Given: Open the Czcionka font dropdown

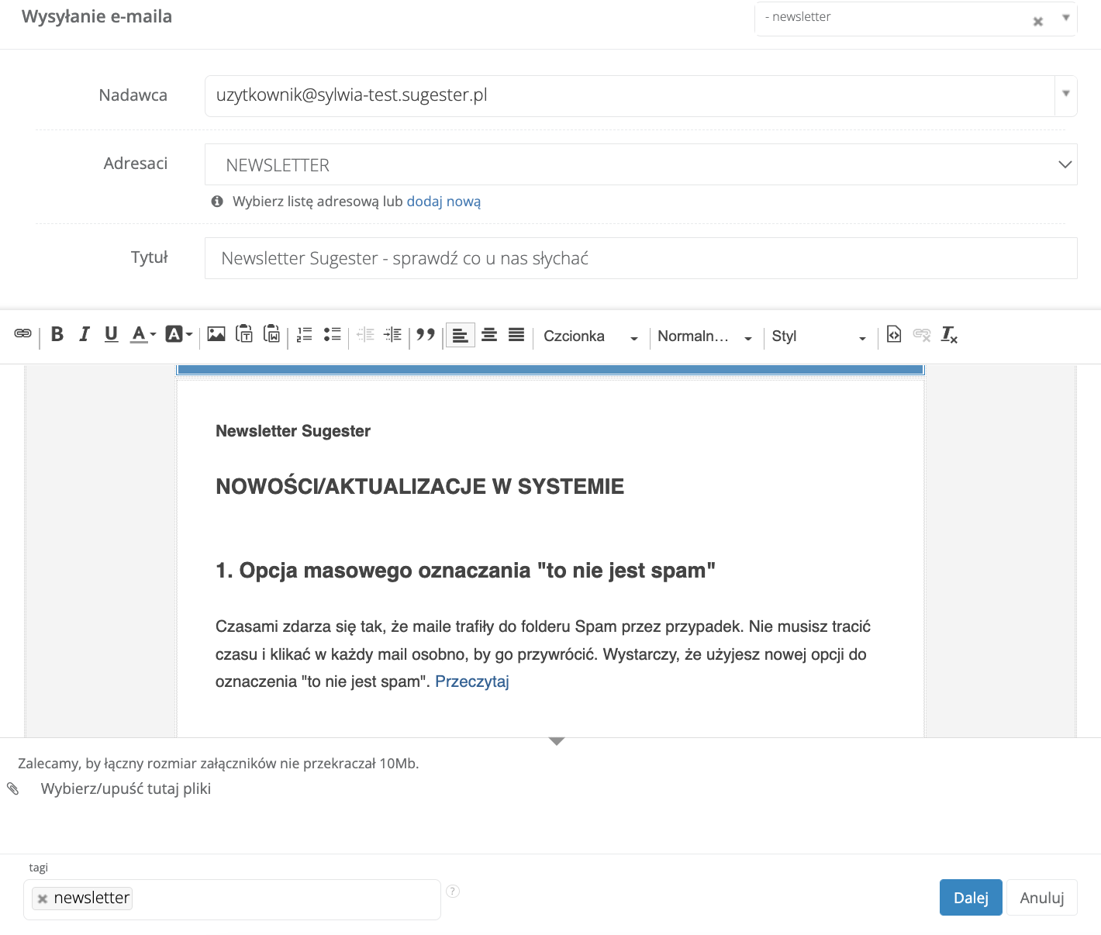Looking at the screenshot, I should [x=590, y=336].
